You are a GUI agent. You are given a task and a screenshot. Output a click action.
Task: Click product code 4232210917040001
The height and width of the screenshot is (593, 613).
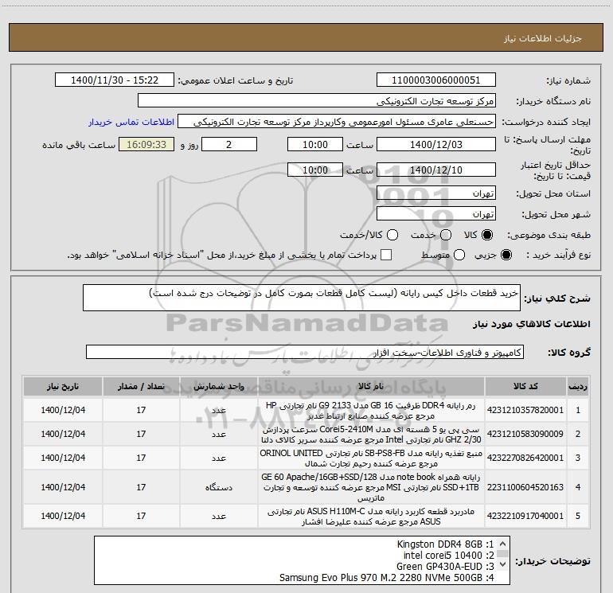pyautogui.click(x=525, y=516)
